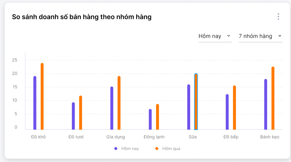Select the orange Đồ bếp bar
The width and height of the screenshot is (291, 162).
click(234, 108)
